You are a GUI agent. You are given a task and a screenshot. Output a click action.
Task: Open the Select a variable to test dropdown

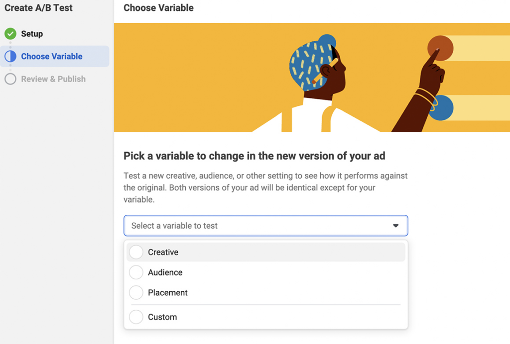coord(265,225)
